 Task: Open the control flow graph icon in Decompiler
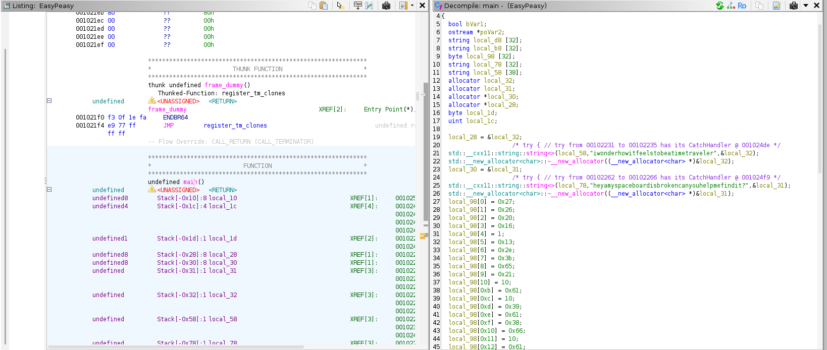(731, 6)
